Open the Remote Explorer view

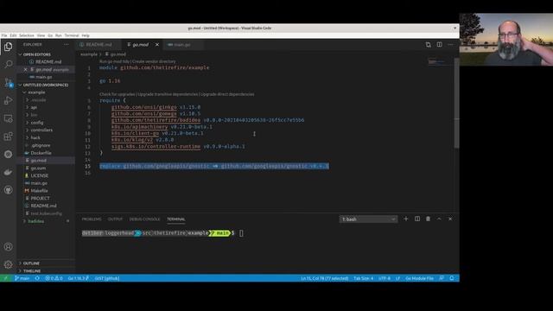tap(8, 118)
